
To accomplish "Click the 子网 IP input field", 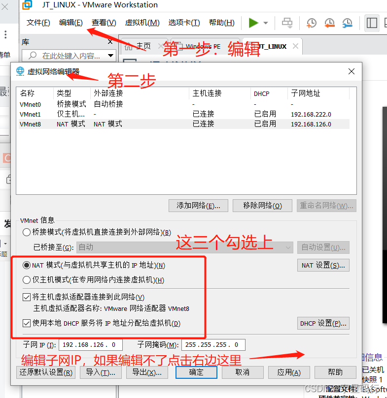I will pos(91,345).
